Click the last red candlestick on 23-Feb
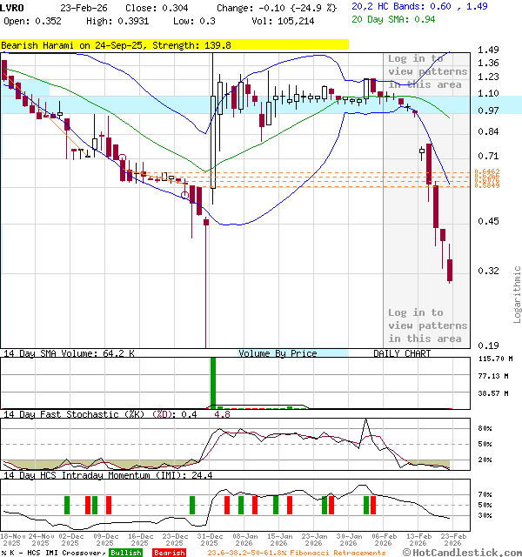The image size is (522, 557). 450,271
